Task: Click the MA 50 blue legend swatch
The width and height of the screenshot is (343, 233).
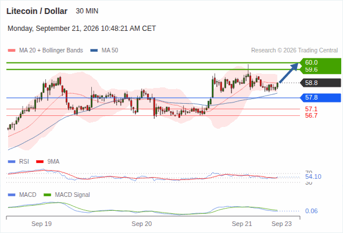Action: (x=94, y=51)
